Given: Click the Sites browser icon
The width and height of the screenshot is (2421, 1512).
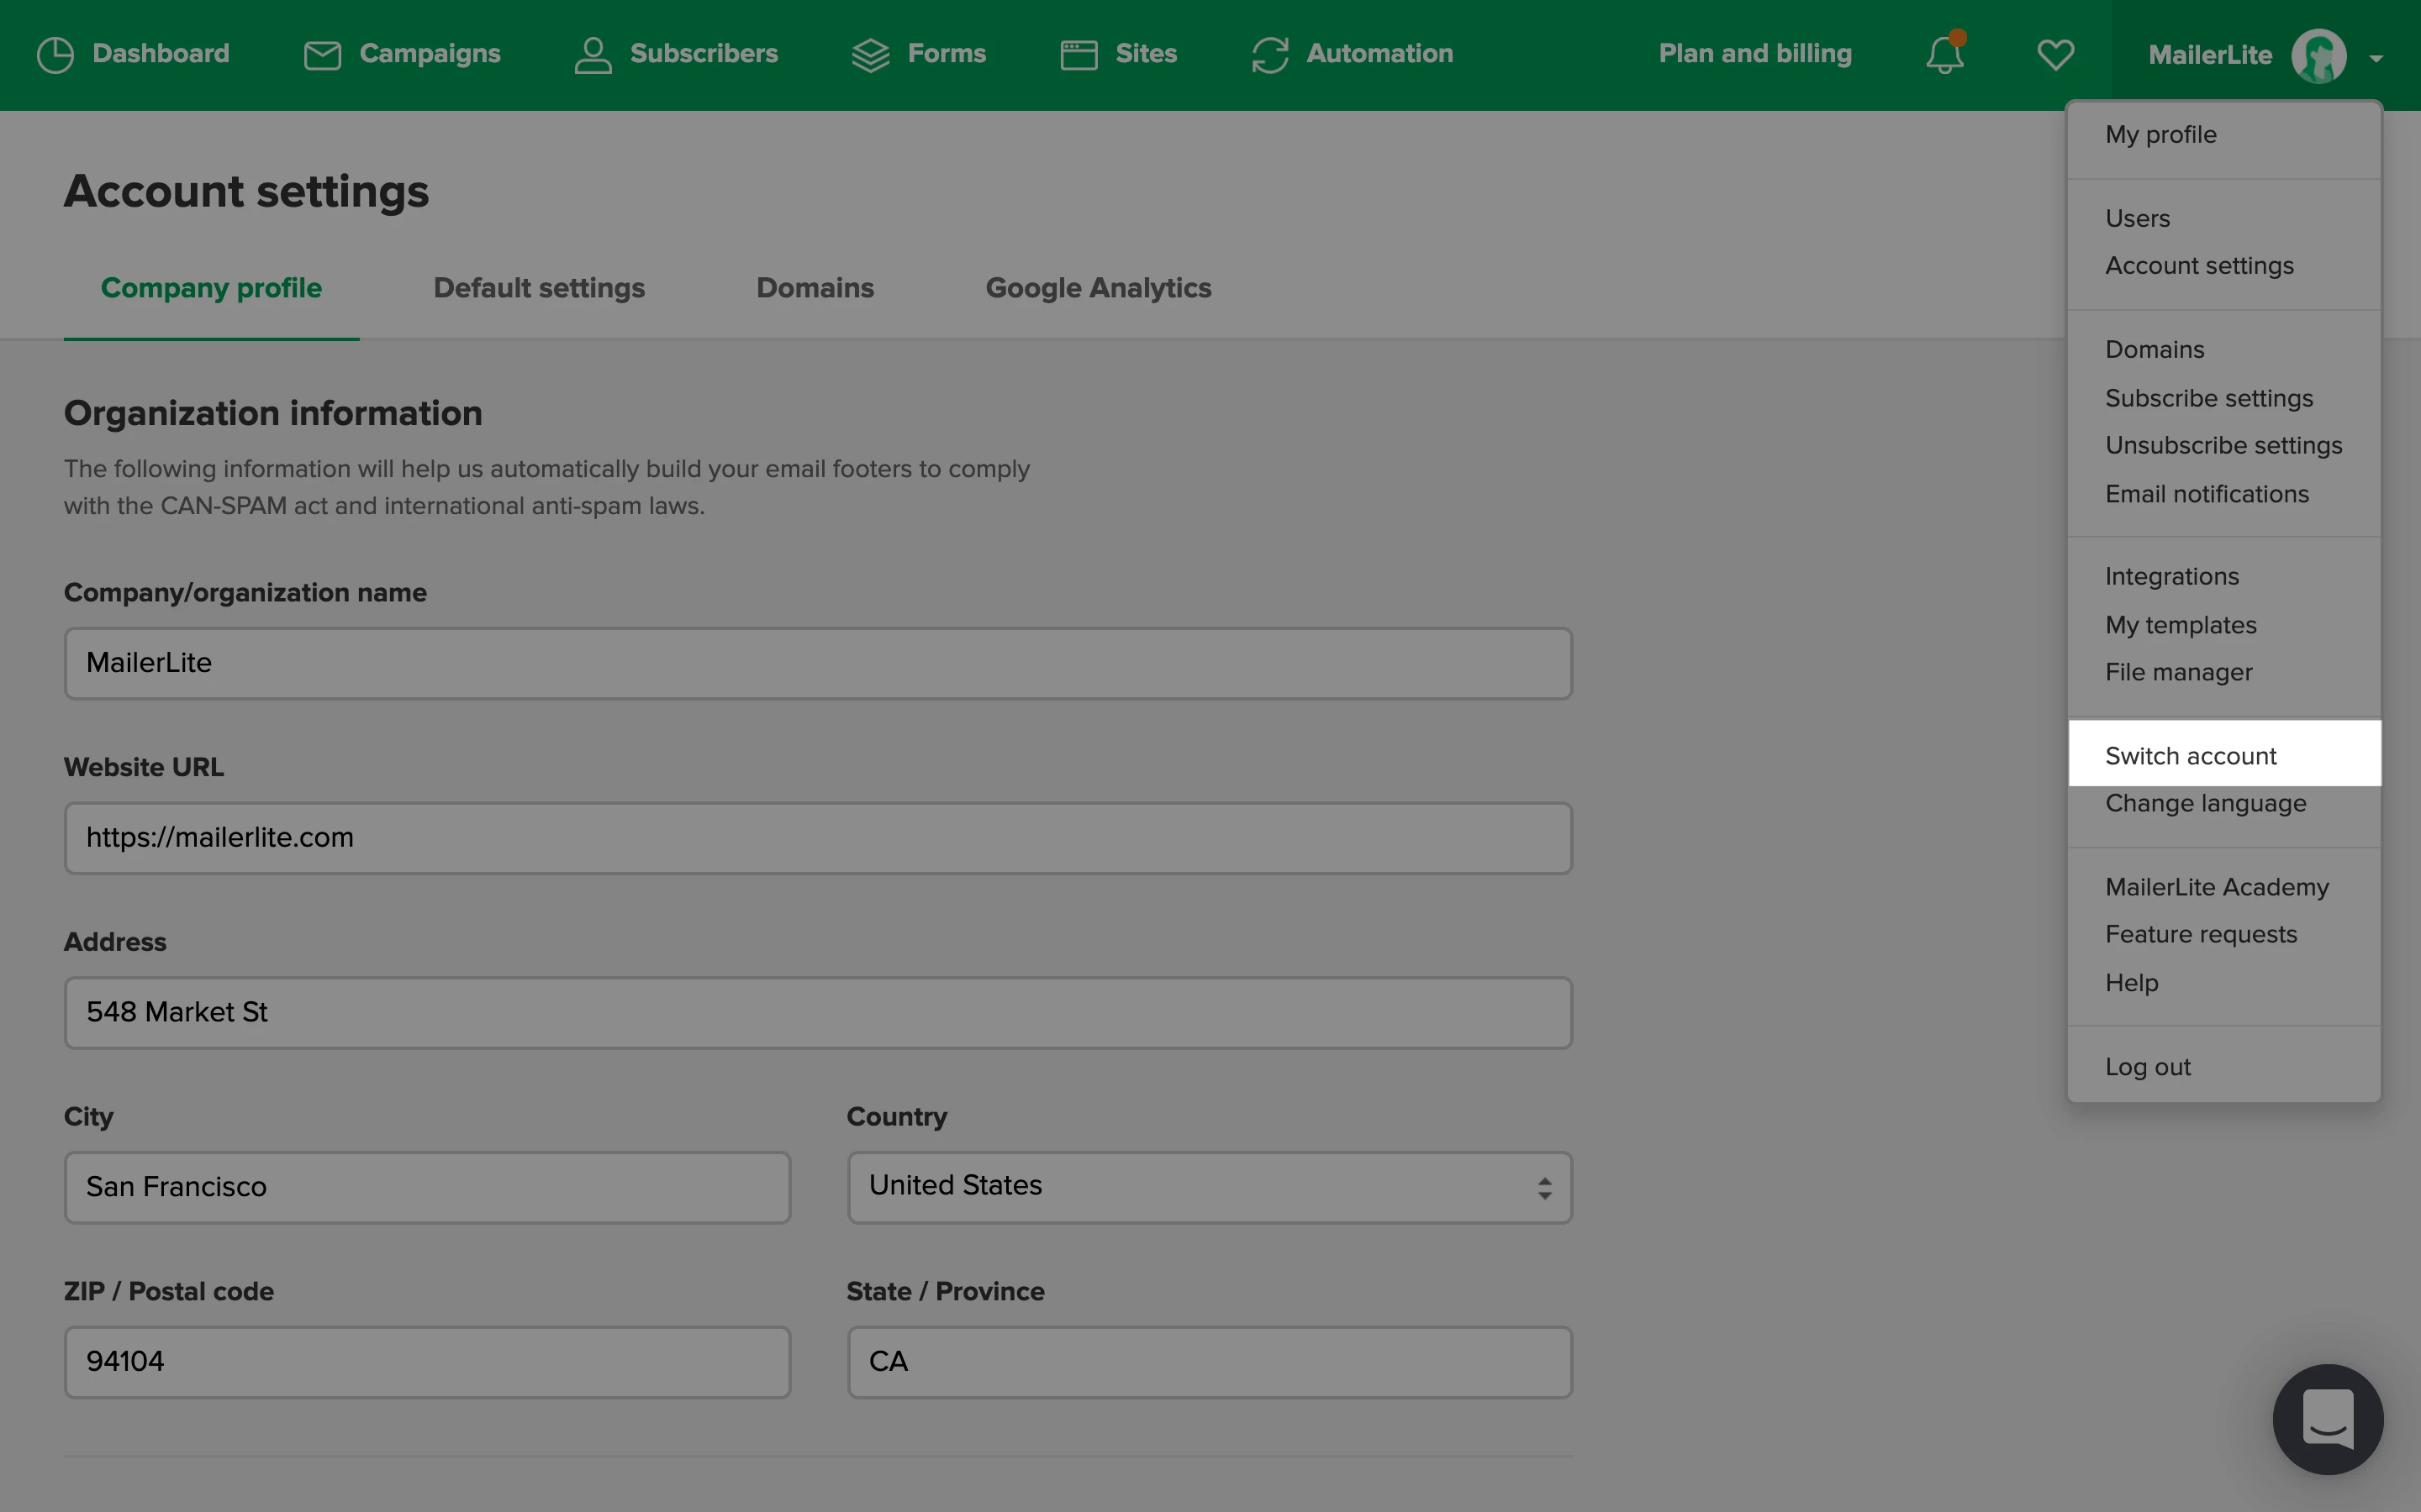Looking at the screenshot, I should tap(1079, 55).
